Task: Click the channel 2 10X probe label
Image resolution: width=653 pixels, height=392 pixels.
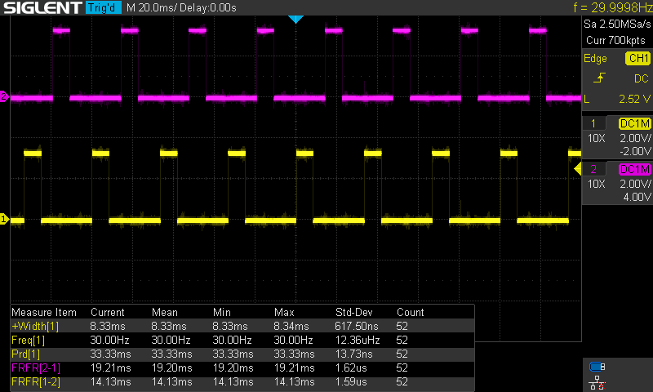Action: (597, 184)
